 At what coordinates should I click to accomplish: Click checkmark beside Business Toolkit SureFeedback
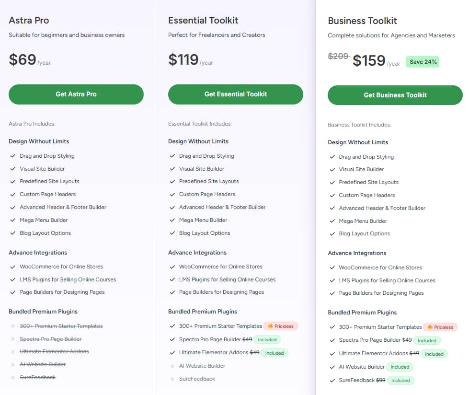coord(332,380)
